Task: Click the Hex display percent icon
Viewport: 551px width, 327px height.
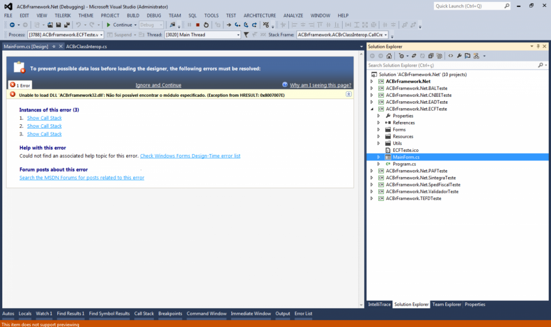Action: (x=266, y=25)
